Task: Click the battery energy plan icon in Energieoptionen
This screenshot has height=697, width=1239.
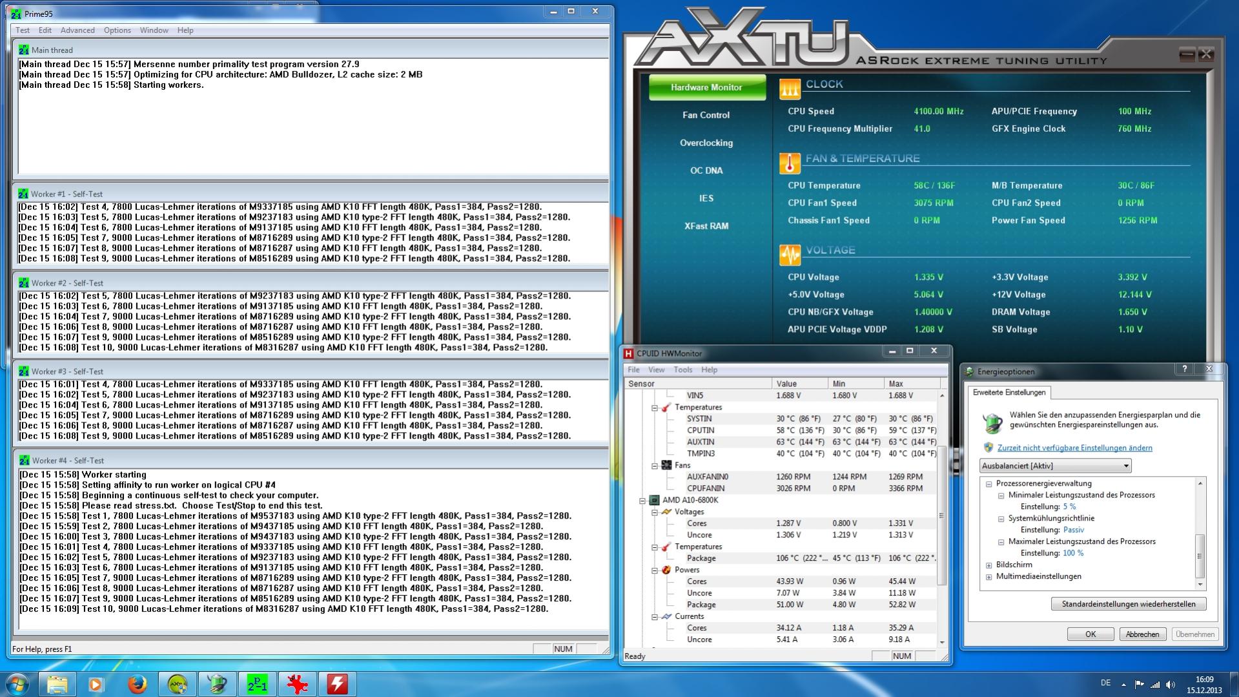Action: [992, 422]
